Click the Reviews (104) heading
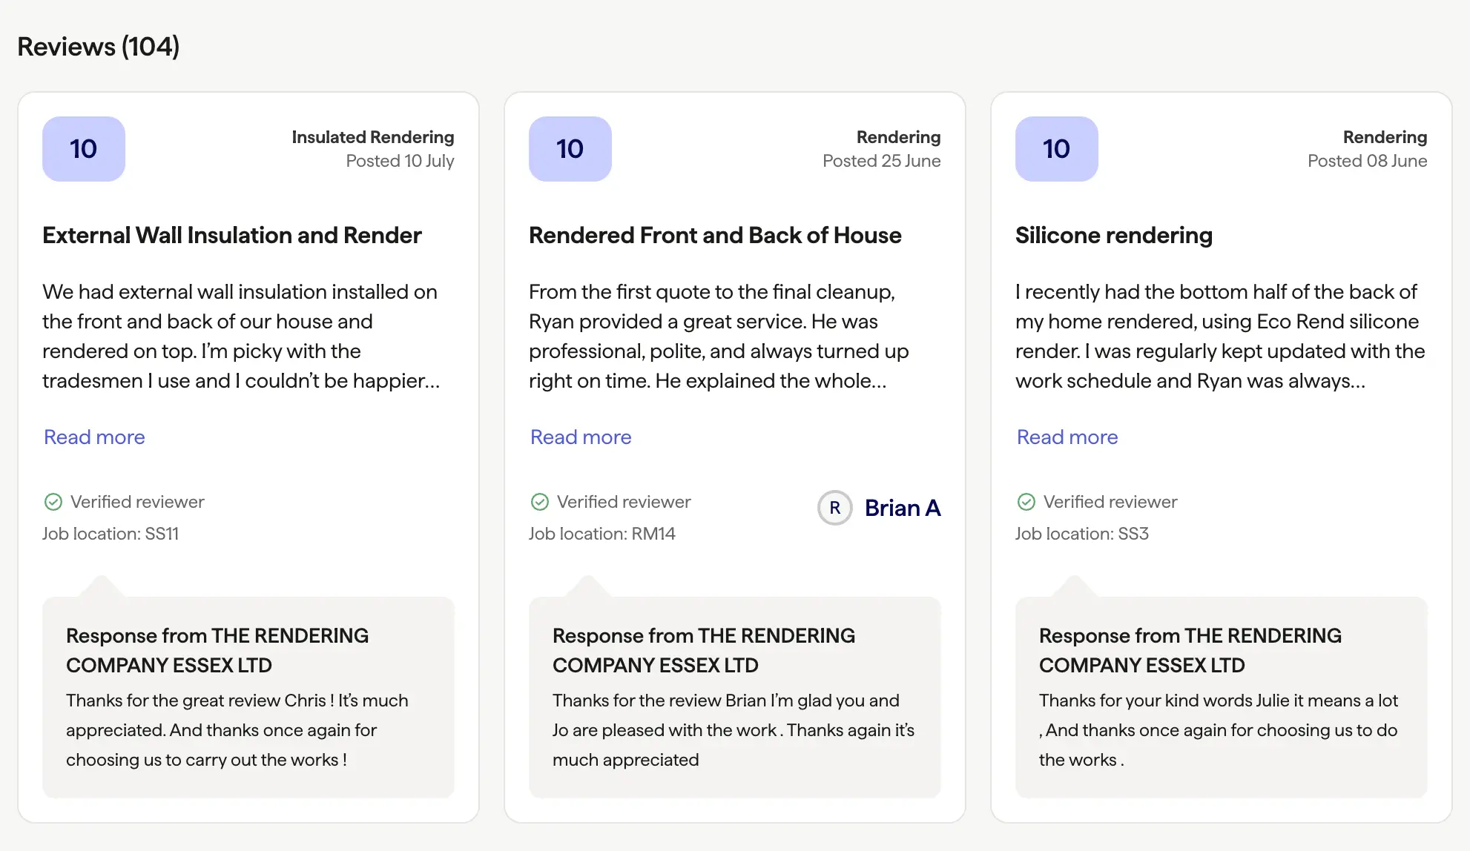 coord(99,47)
